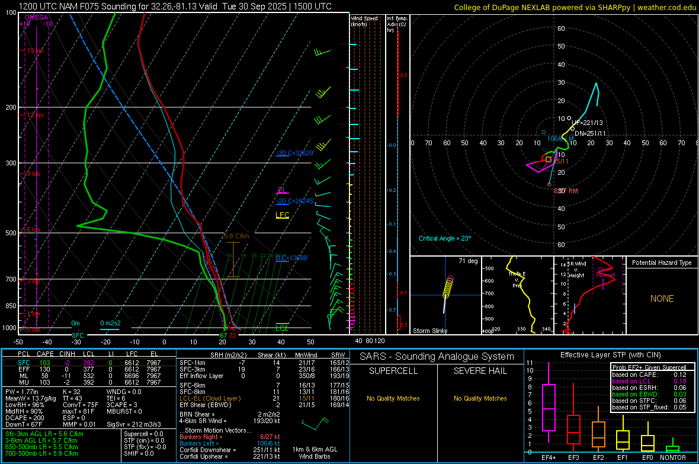This screenshot has width=699, height=464.
Task: Click the magenta based on LCL probability line
Action: pyautogui.click(x=649, y=381)
